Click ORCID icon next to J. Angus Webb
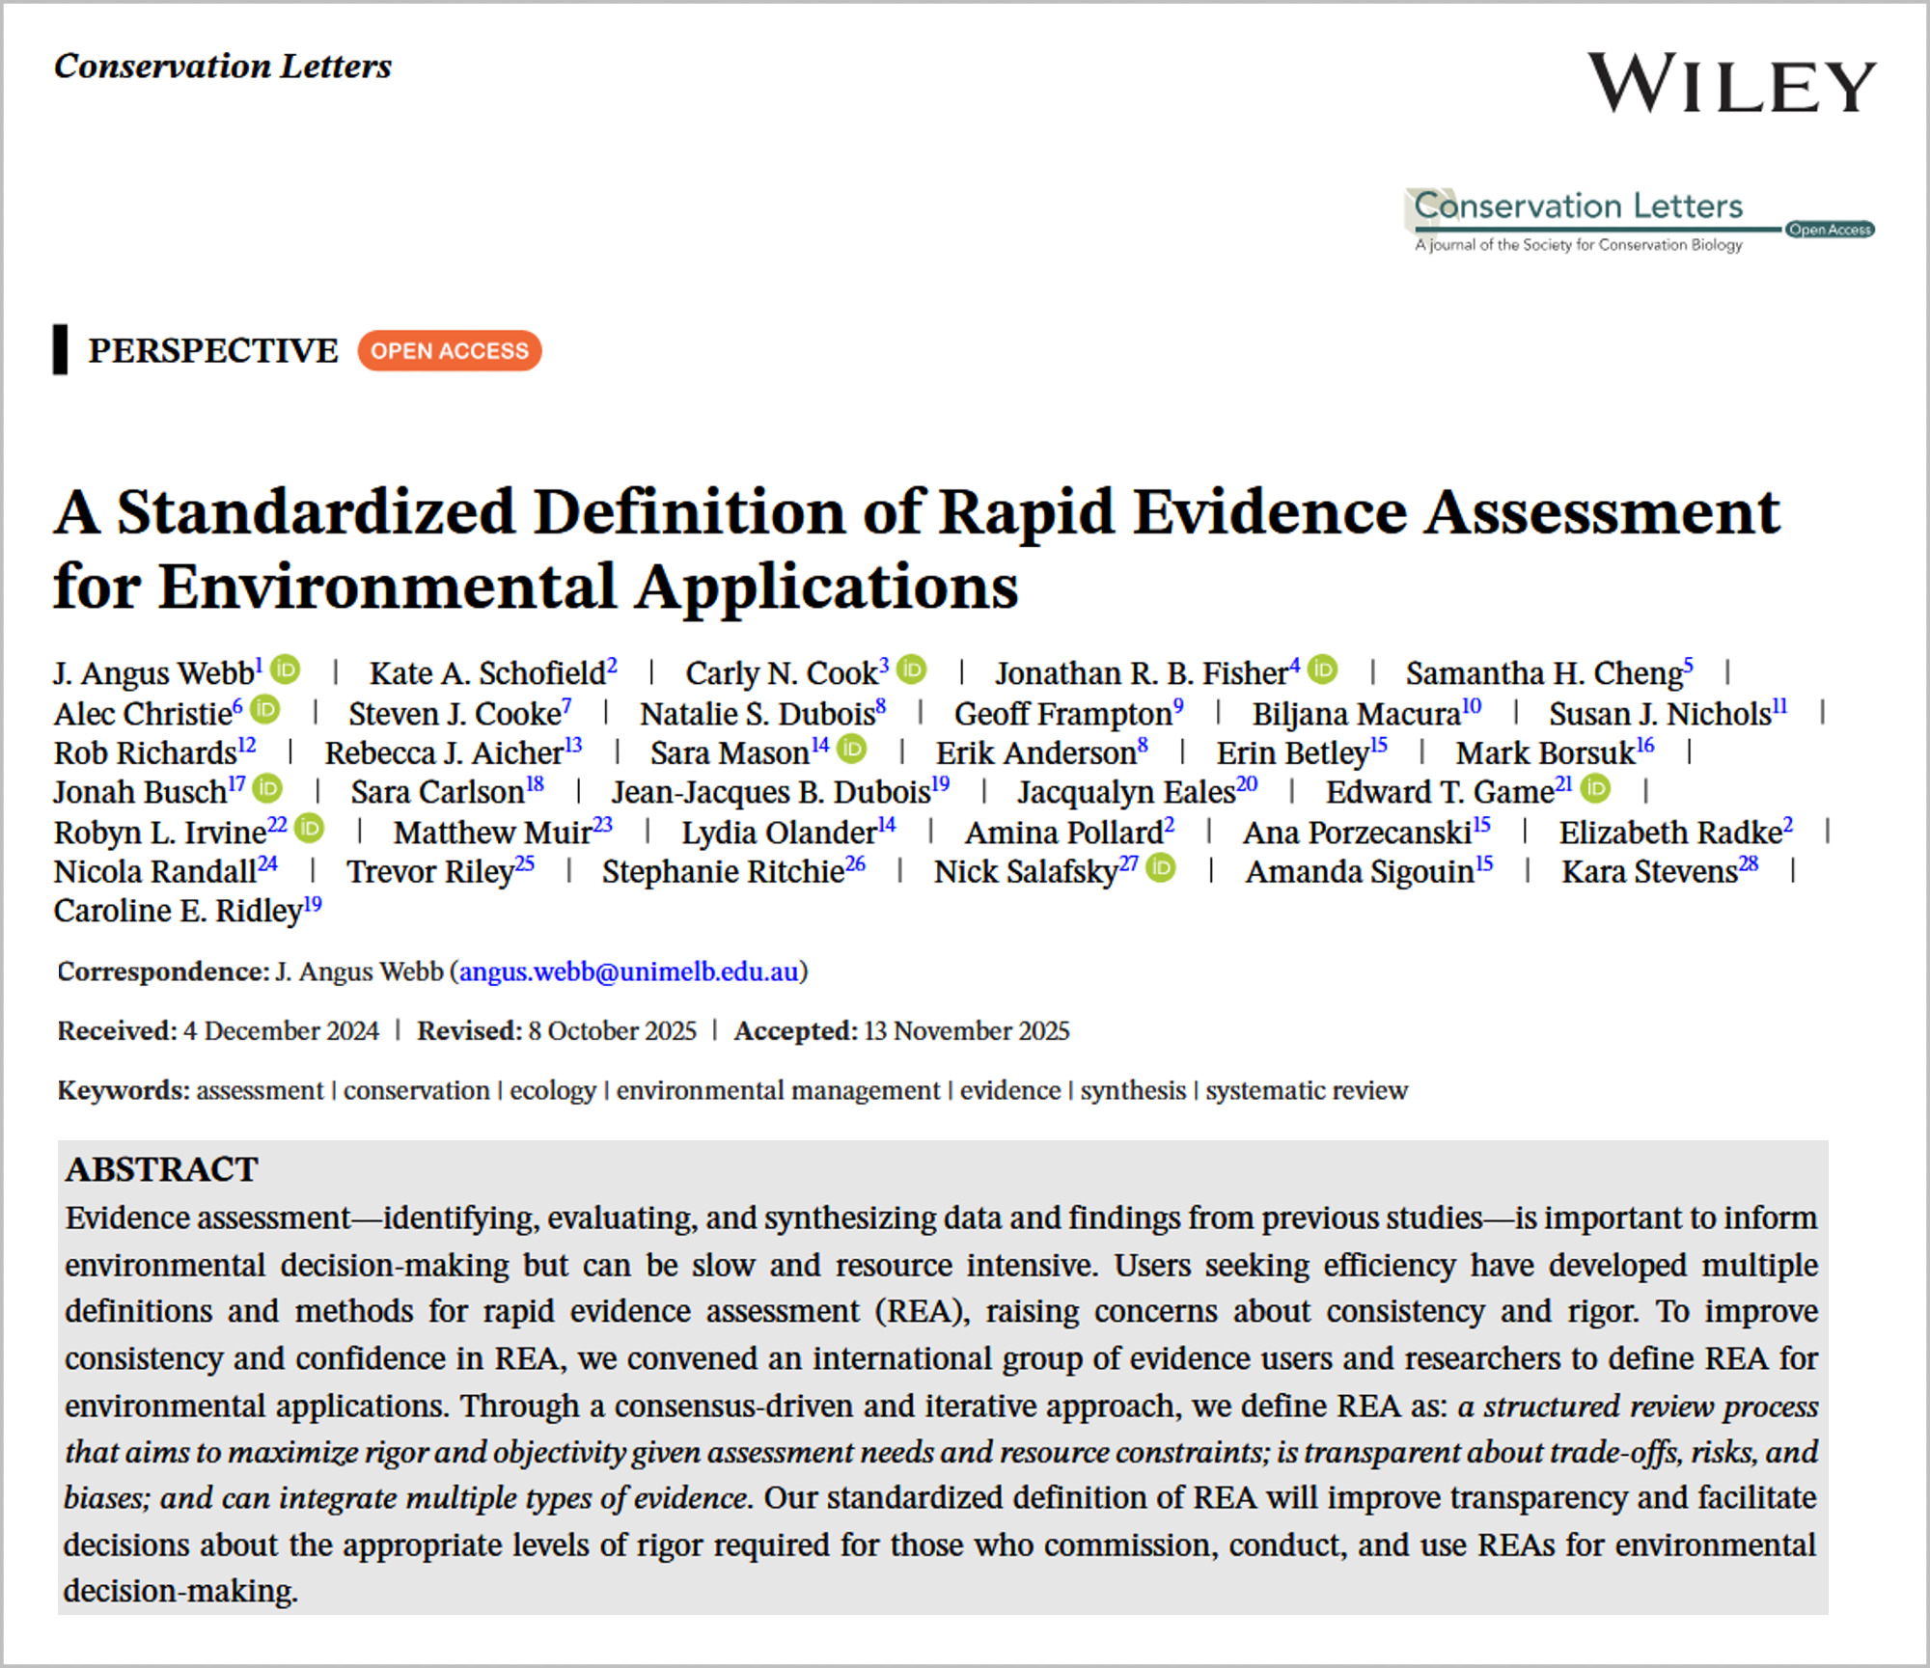Screen dimensions: 1930x1668 coord(286,669)
